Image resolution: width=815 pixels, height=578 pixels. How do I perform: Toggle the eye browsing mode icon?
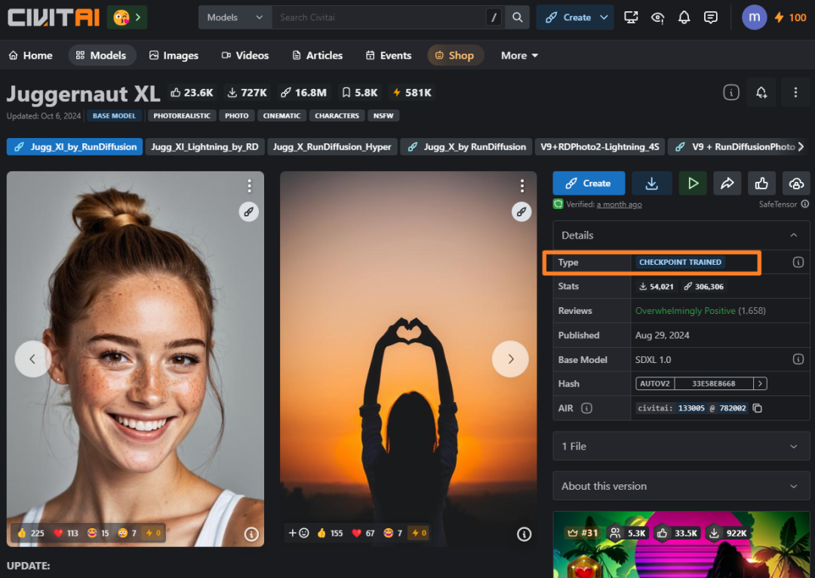(657, 17)
